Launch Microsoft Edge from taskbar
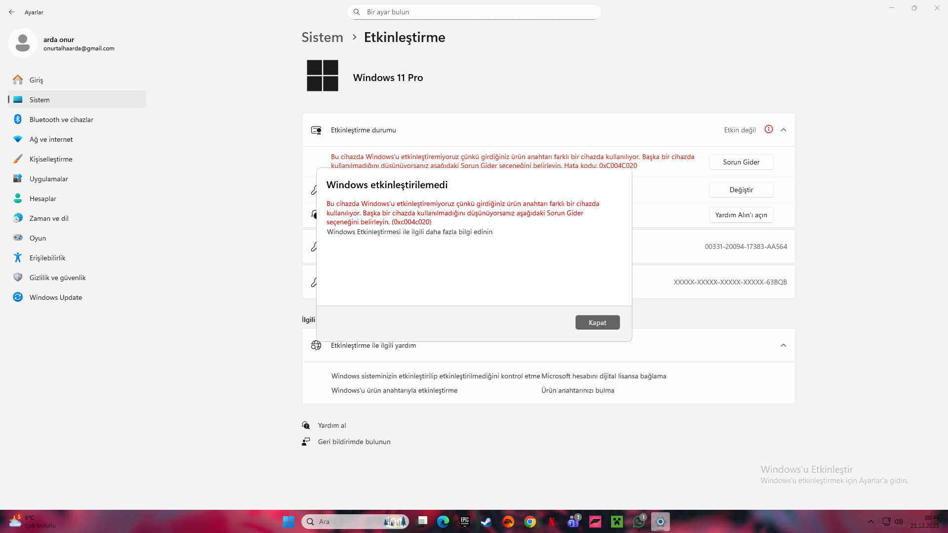The width and height of the screenshot is (948, 533). click(x=443, y=522)
